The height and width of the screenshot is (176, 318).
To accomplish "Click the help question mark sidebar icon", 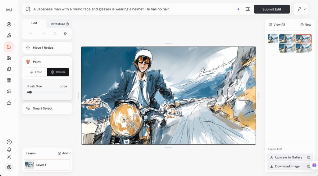I will click(9, 142).
